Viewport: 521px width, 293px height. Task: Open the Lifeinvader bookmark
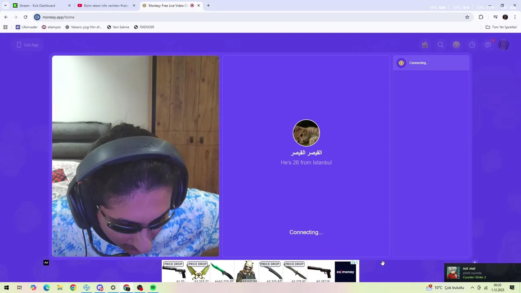tap(26, 27)
